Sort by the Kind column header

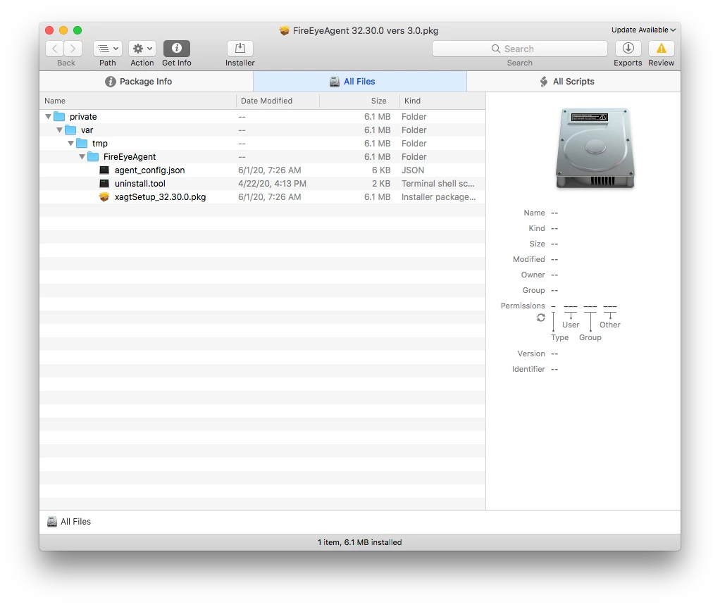click(442, 101)
